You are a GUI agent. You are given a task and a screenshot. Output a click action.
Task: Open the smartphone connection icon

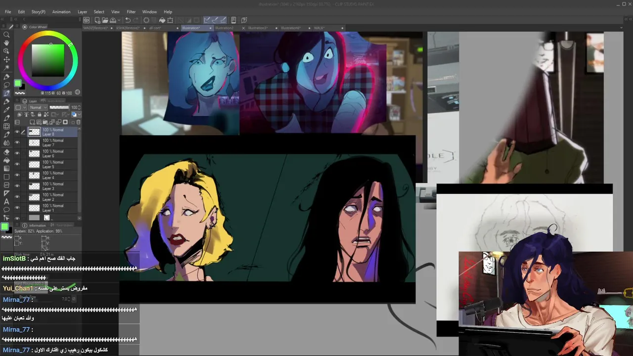tap(233, 20)
